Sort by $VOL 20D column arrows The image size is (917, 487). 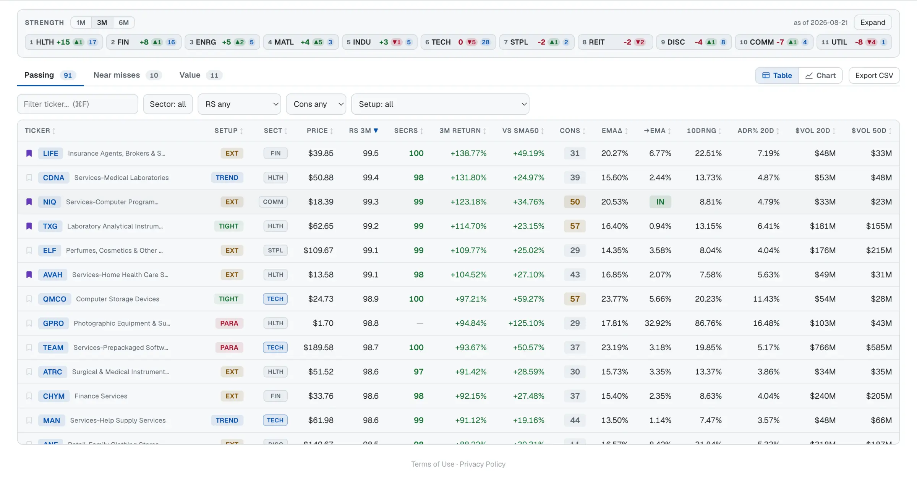[834, 131]
